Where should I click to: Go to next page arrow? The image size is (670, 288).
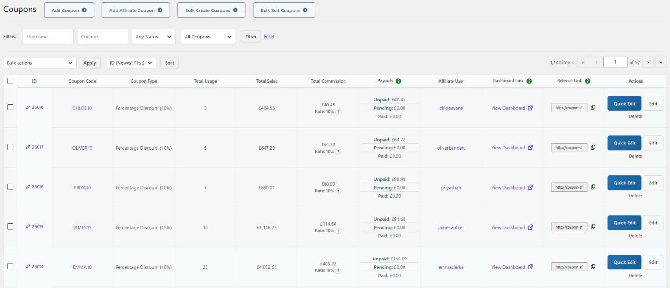click(648, 62)
